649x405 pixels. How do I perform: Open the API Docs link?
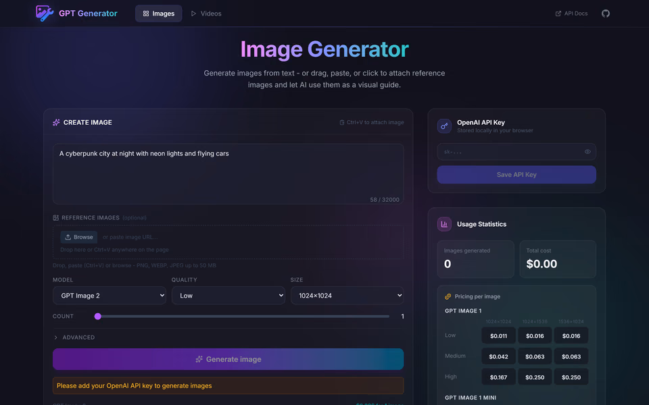click(x=571, y=13)
